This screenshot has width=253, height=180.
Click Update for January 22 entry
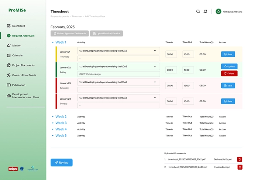[x=229, y=66]
